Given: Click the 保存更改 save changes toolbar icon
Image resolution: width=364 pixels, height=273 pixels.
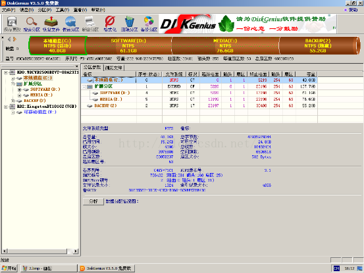Looking at the screenshot, I should pos(12,24).
